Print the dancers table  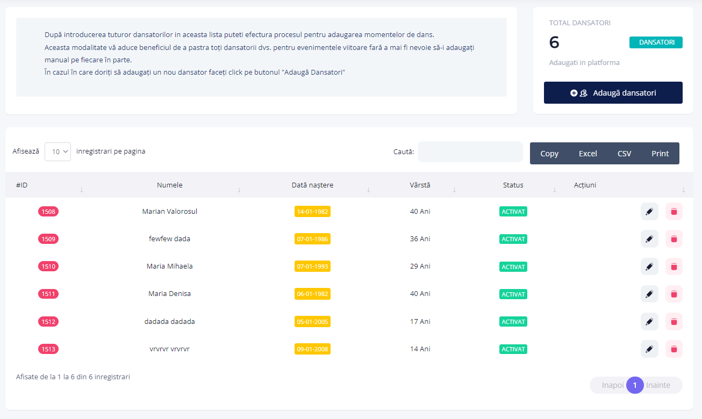(660, 154)
